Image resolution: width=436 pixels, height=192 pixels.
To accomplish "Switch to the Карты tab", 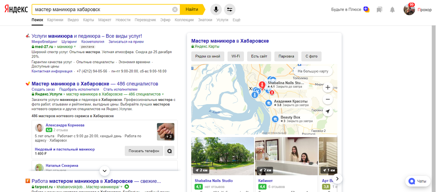I will tap(88, 20).
